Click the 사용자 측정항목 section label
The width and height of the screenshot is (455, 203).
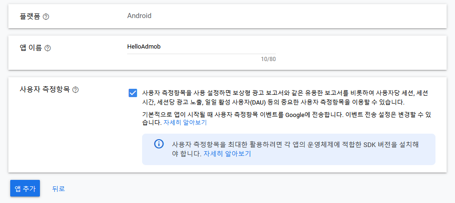click(x=45, y=89)
